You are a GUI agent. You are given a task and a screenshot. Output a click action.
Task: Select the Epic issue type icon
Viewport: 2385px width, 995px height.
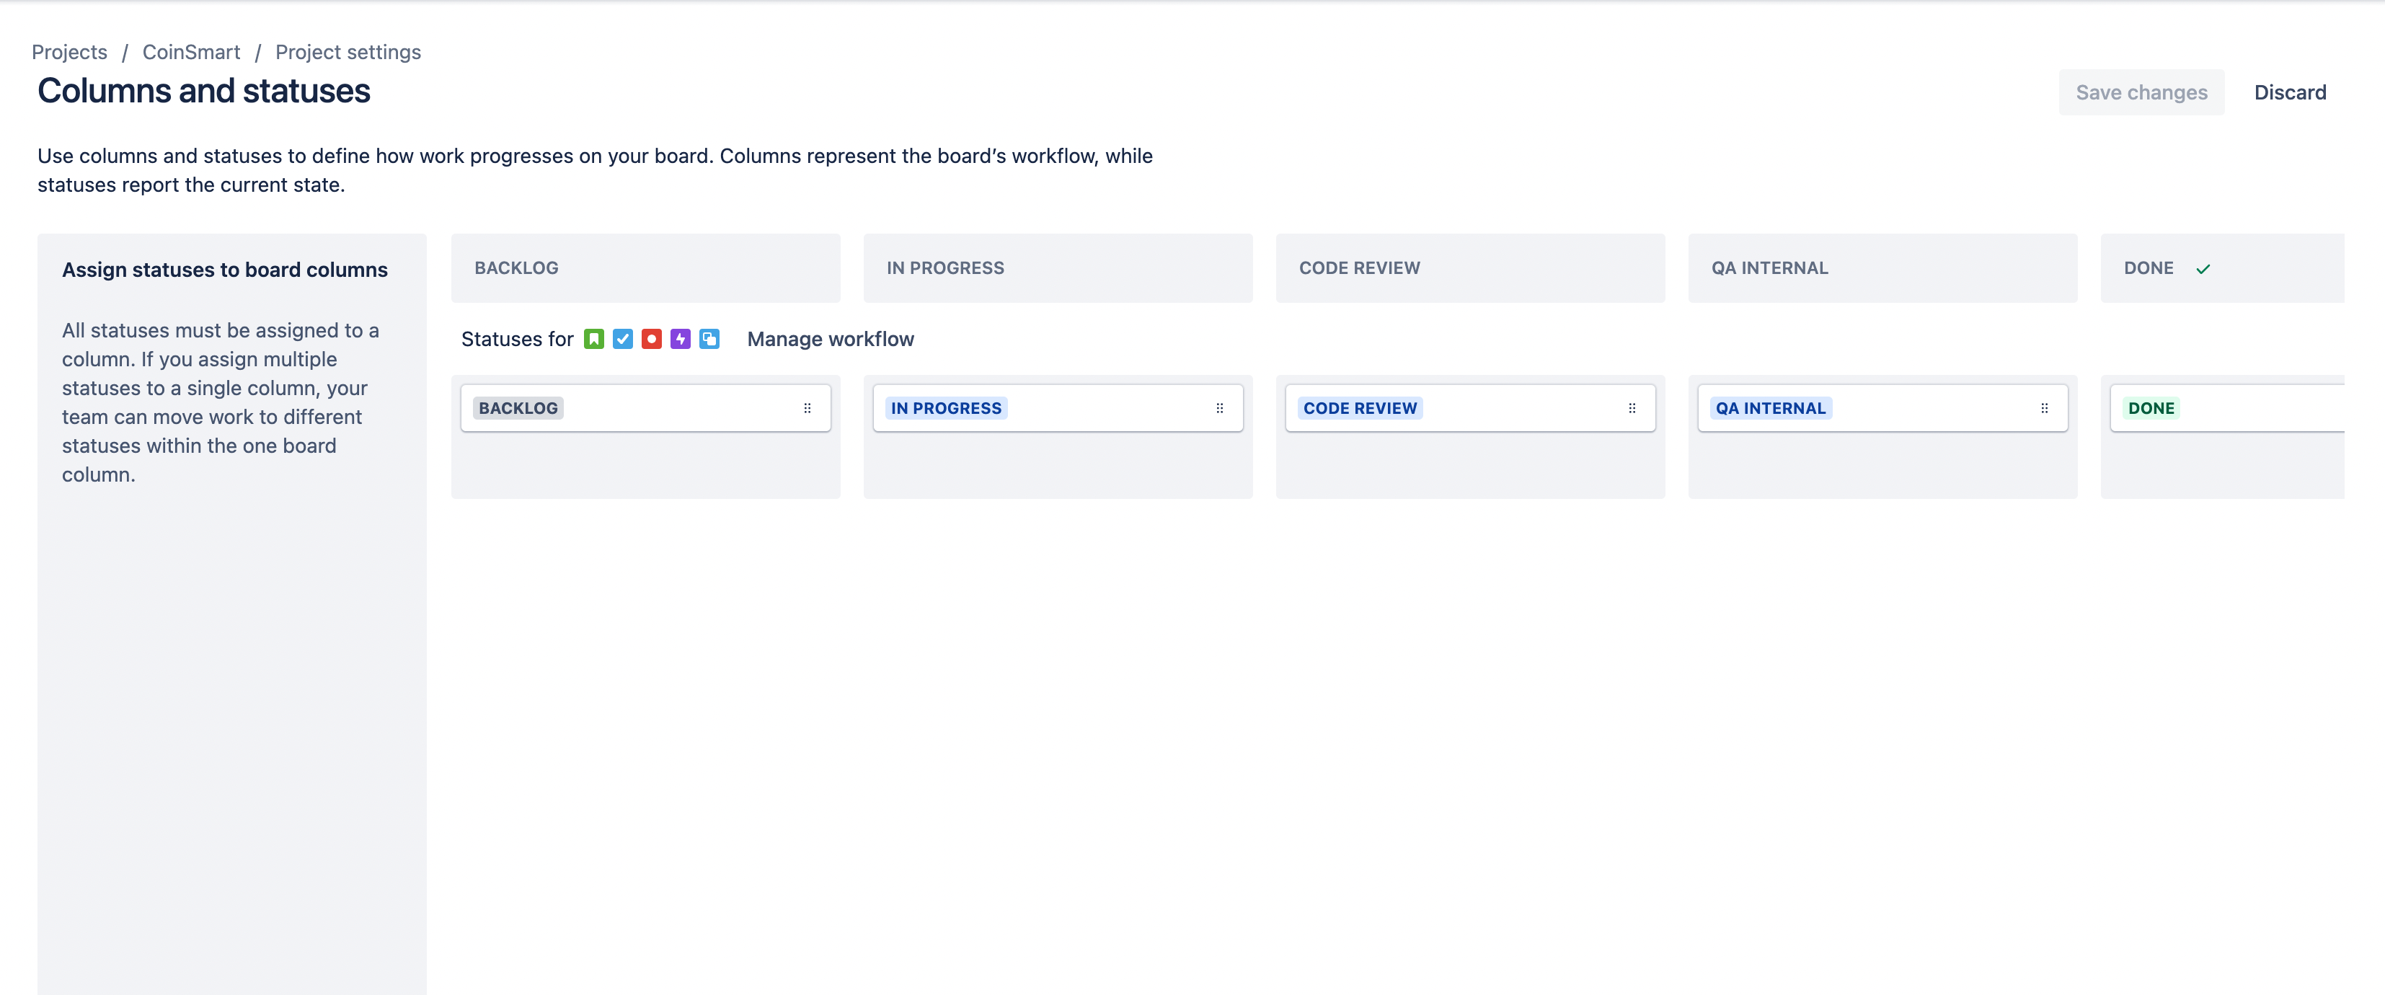click(681, 339)
